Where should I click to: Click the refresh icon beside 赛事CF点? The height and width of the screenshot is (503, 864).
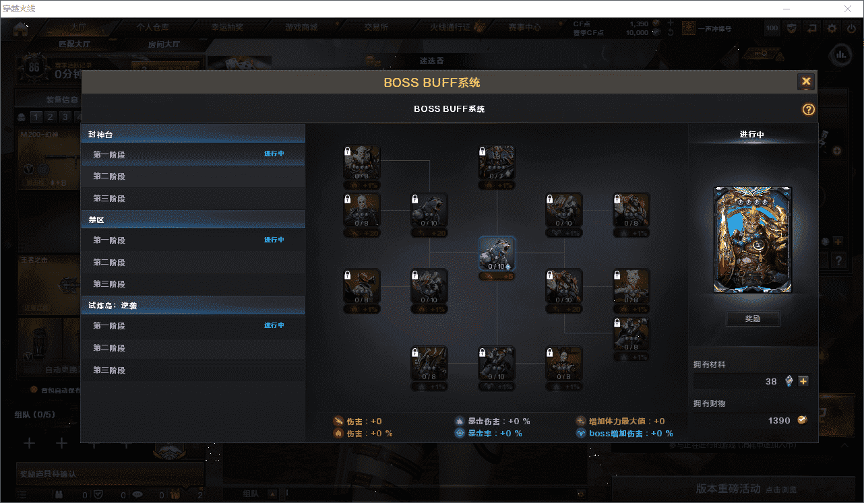pos(670,32)
